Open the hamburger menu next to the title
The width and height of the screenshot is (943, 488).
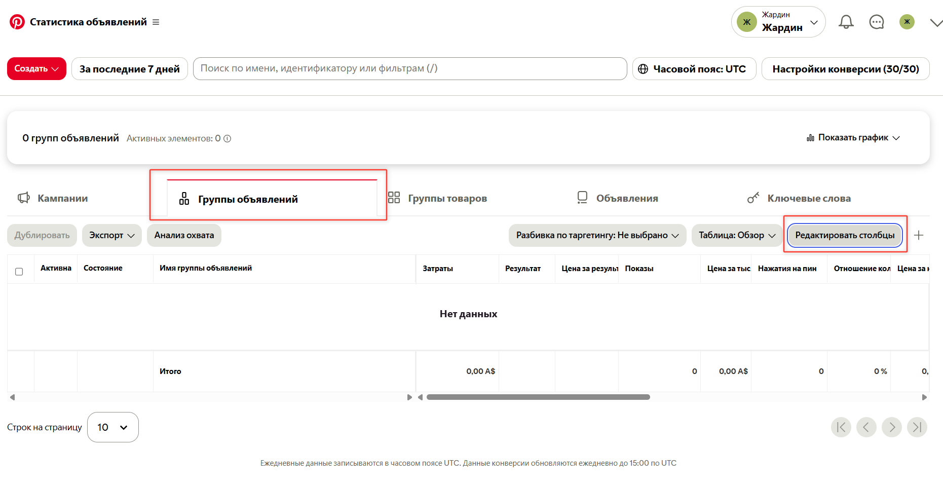(156, 22)
